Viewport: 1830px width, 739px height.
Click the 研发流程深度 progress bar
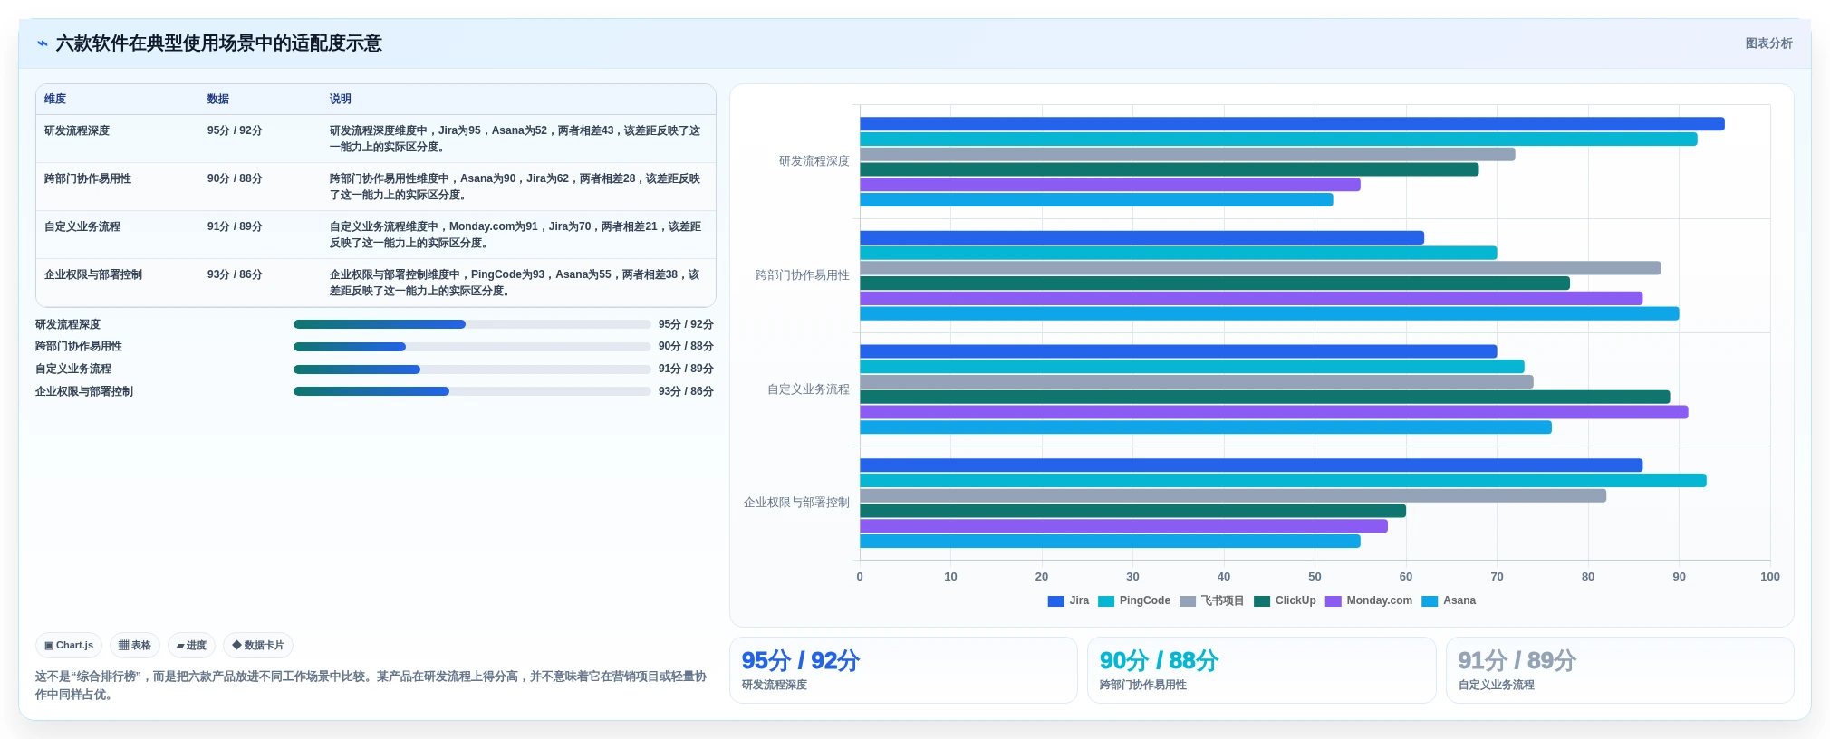tap(472, 324)
